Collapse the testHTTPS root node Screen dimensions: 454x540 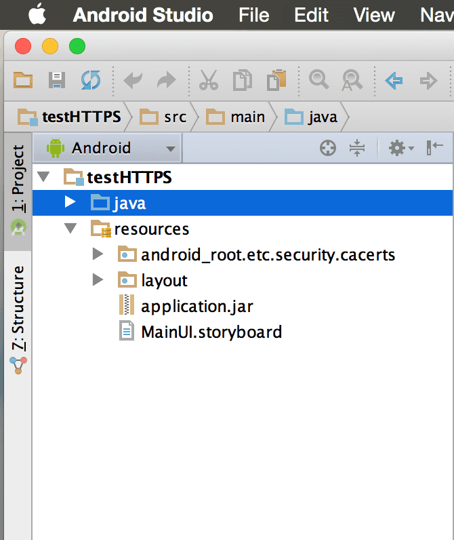44,177
